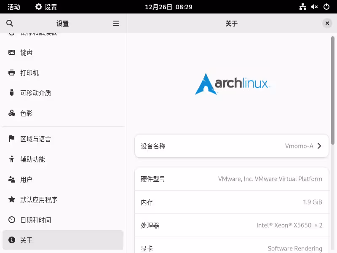This screenshot has height=253, width=337.
Task: Click the keyboard icon beside 键盘
Action: (x=12, y=52)
